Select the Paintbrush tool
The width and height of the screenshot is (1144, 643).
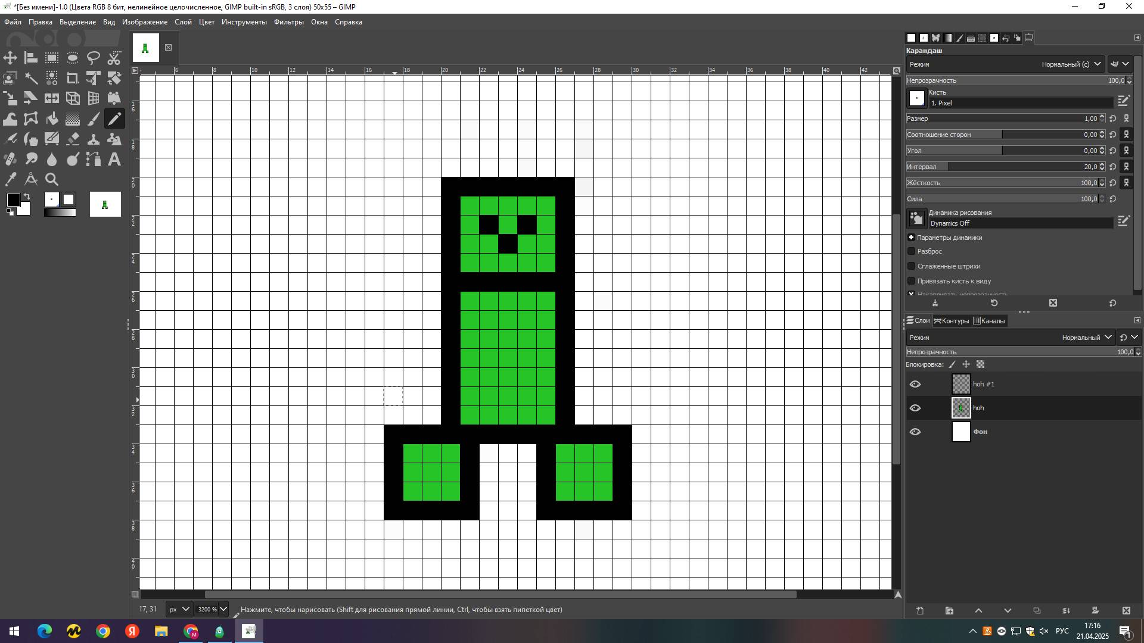pyautogui.click(x=94, y=118)
